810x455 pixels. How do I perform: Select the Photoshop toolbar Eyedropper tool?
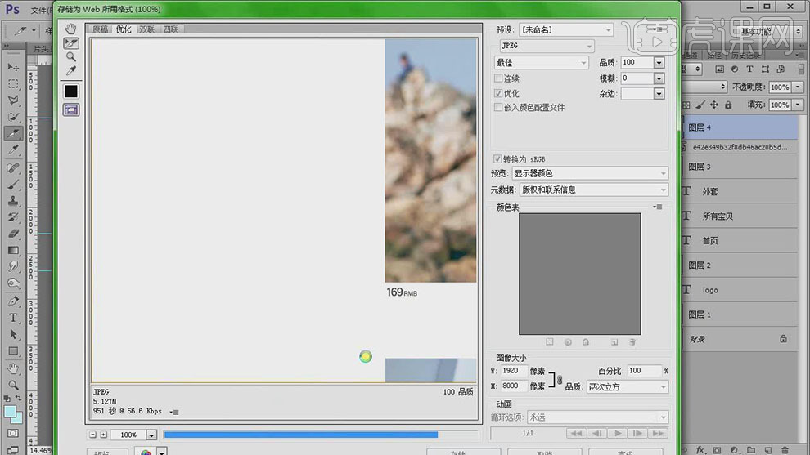[13, 150]
